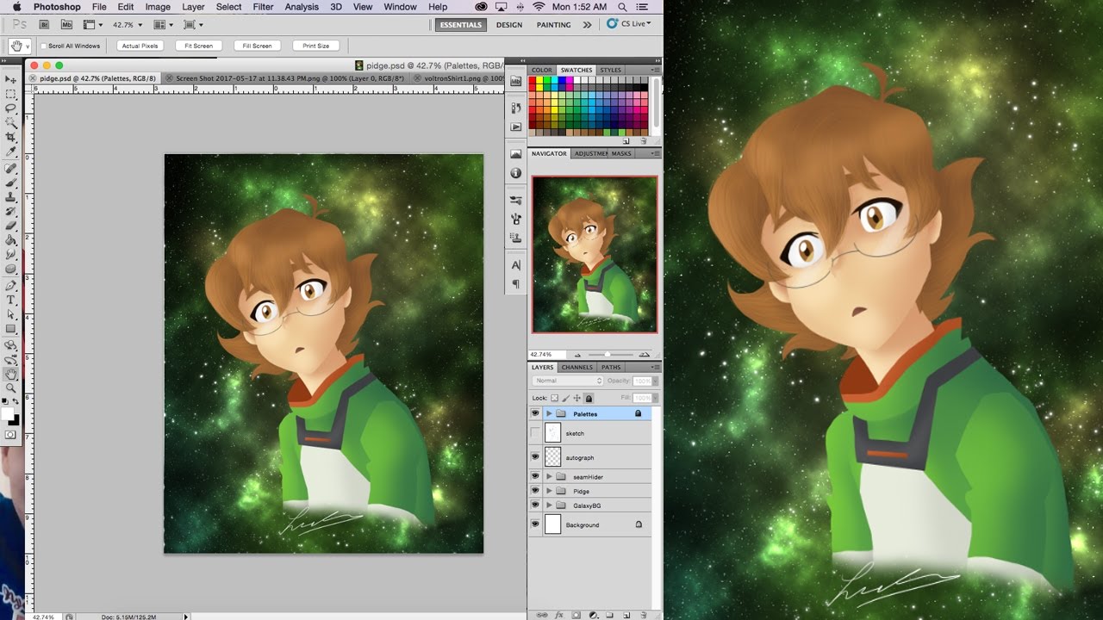Expand the GalaxyBG layer group
1103x620 pixels.
[549, 505]
